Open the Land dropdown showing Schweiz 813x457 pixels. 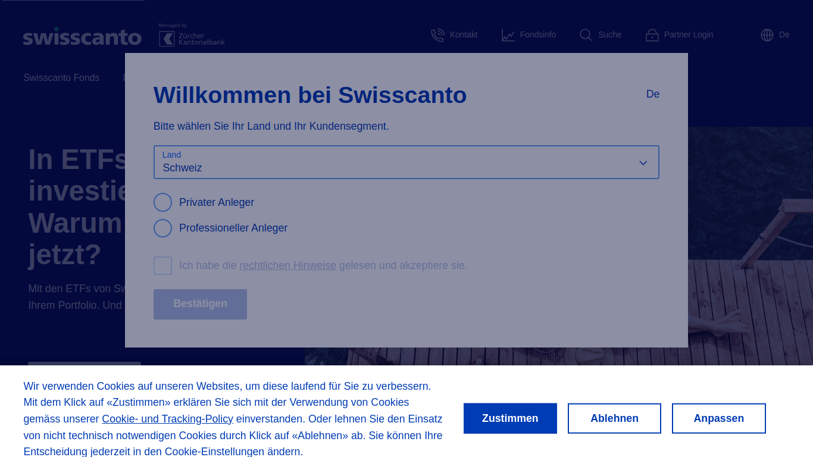(406, 162)
